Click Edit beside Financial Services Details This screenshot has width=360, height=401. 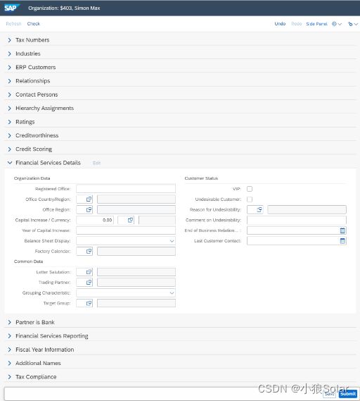tap(96, 163)
